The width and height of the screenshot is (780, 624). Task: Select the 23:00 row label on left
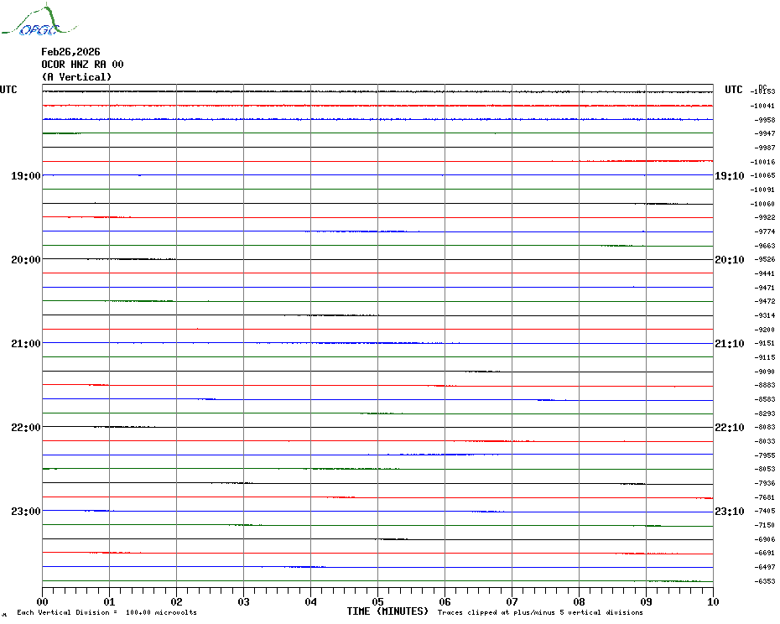pos(25,512)
